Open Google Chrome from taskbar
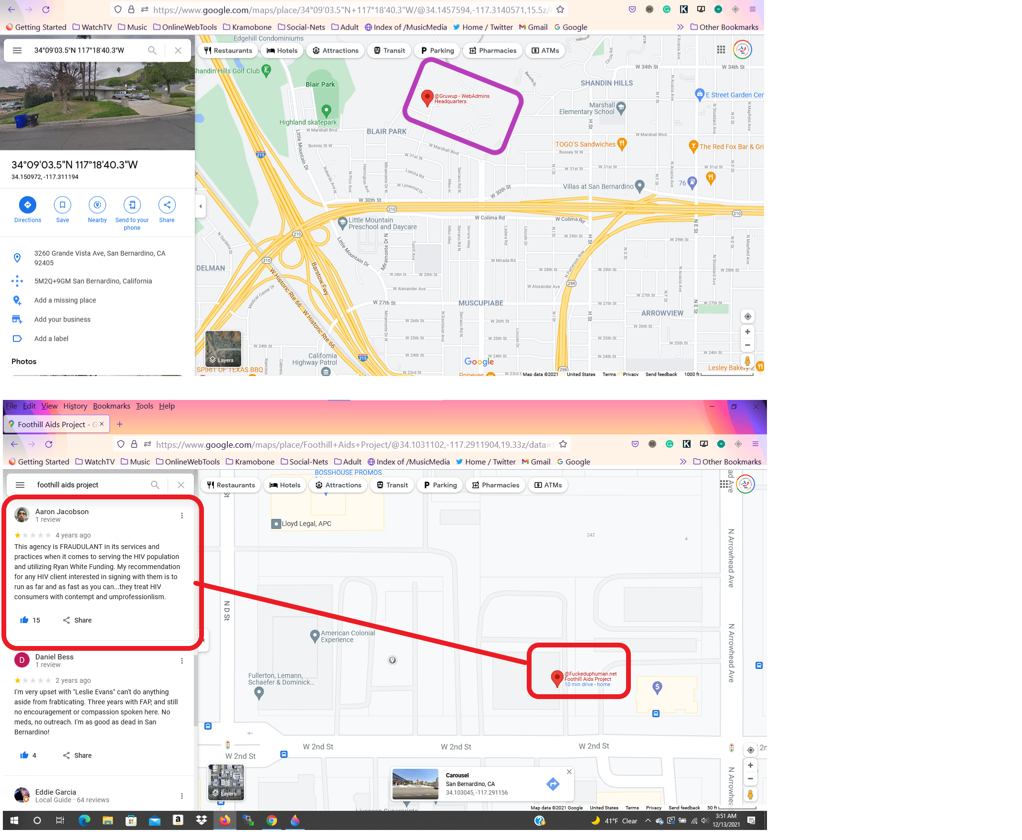Image resolution: width=1022 pixels, height=840 pixels. pyautogui.click(x=272, y=820)
